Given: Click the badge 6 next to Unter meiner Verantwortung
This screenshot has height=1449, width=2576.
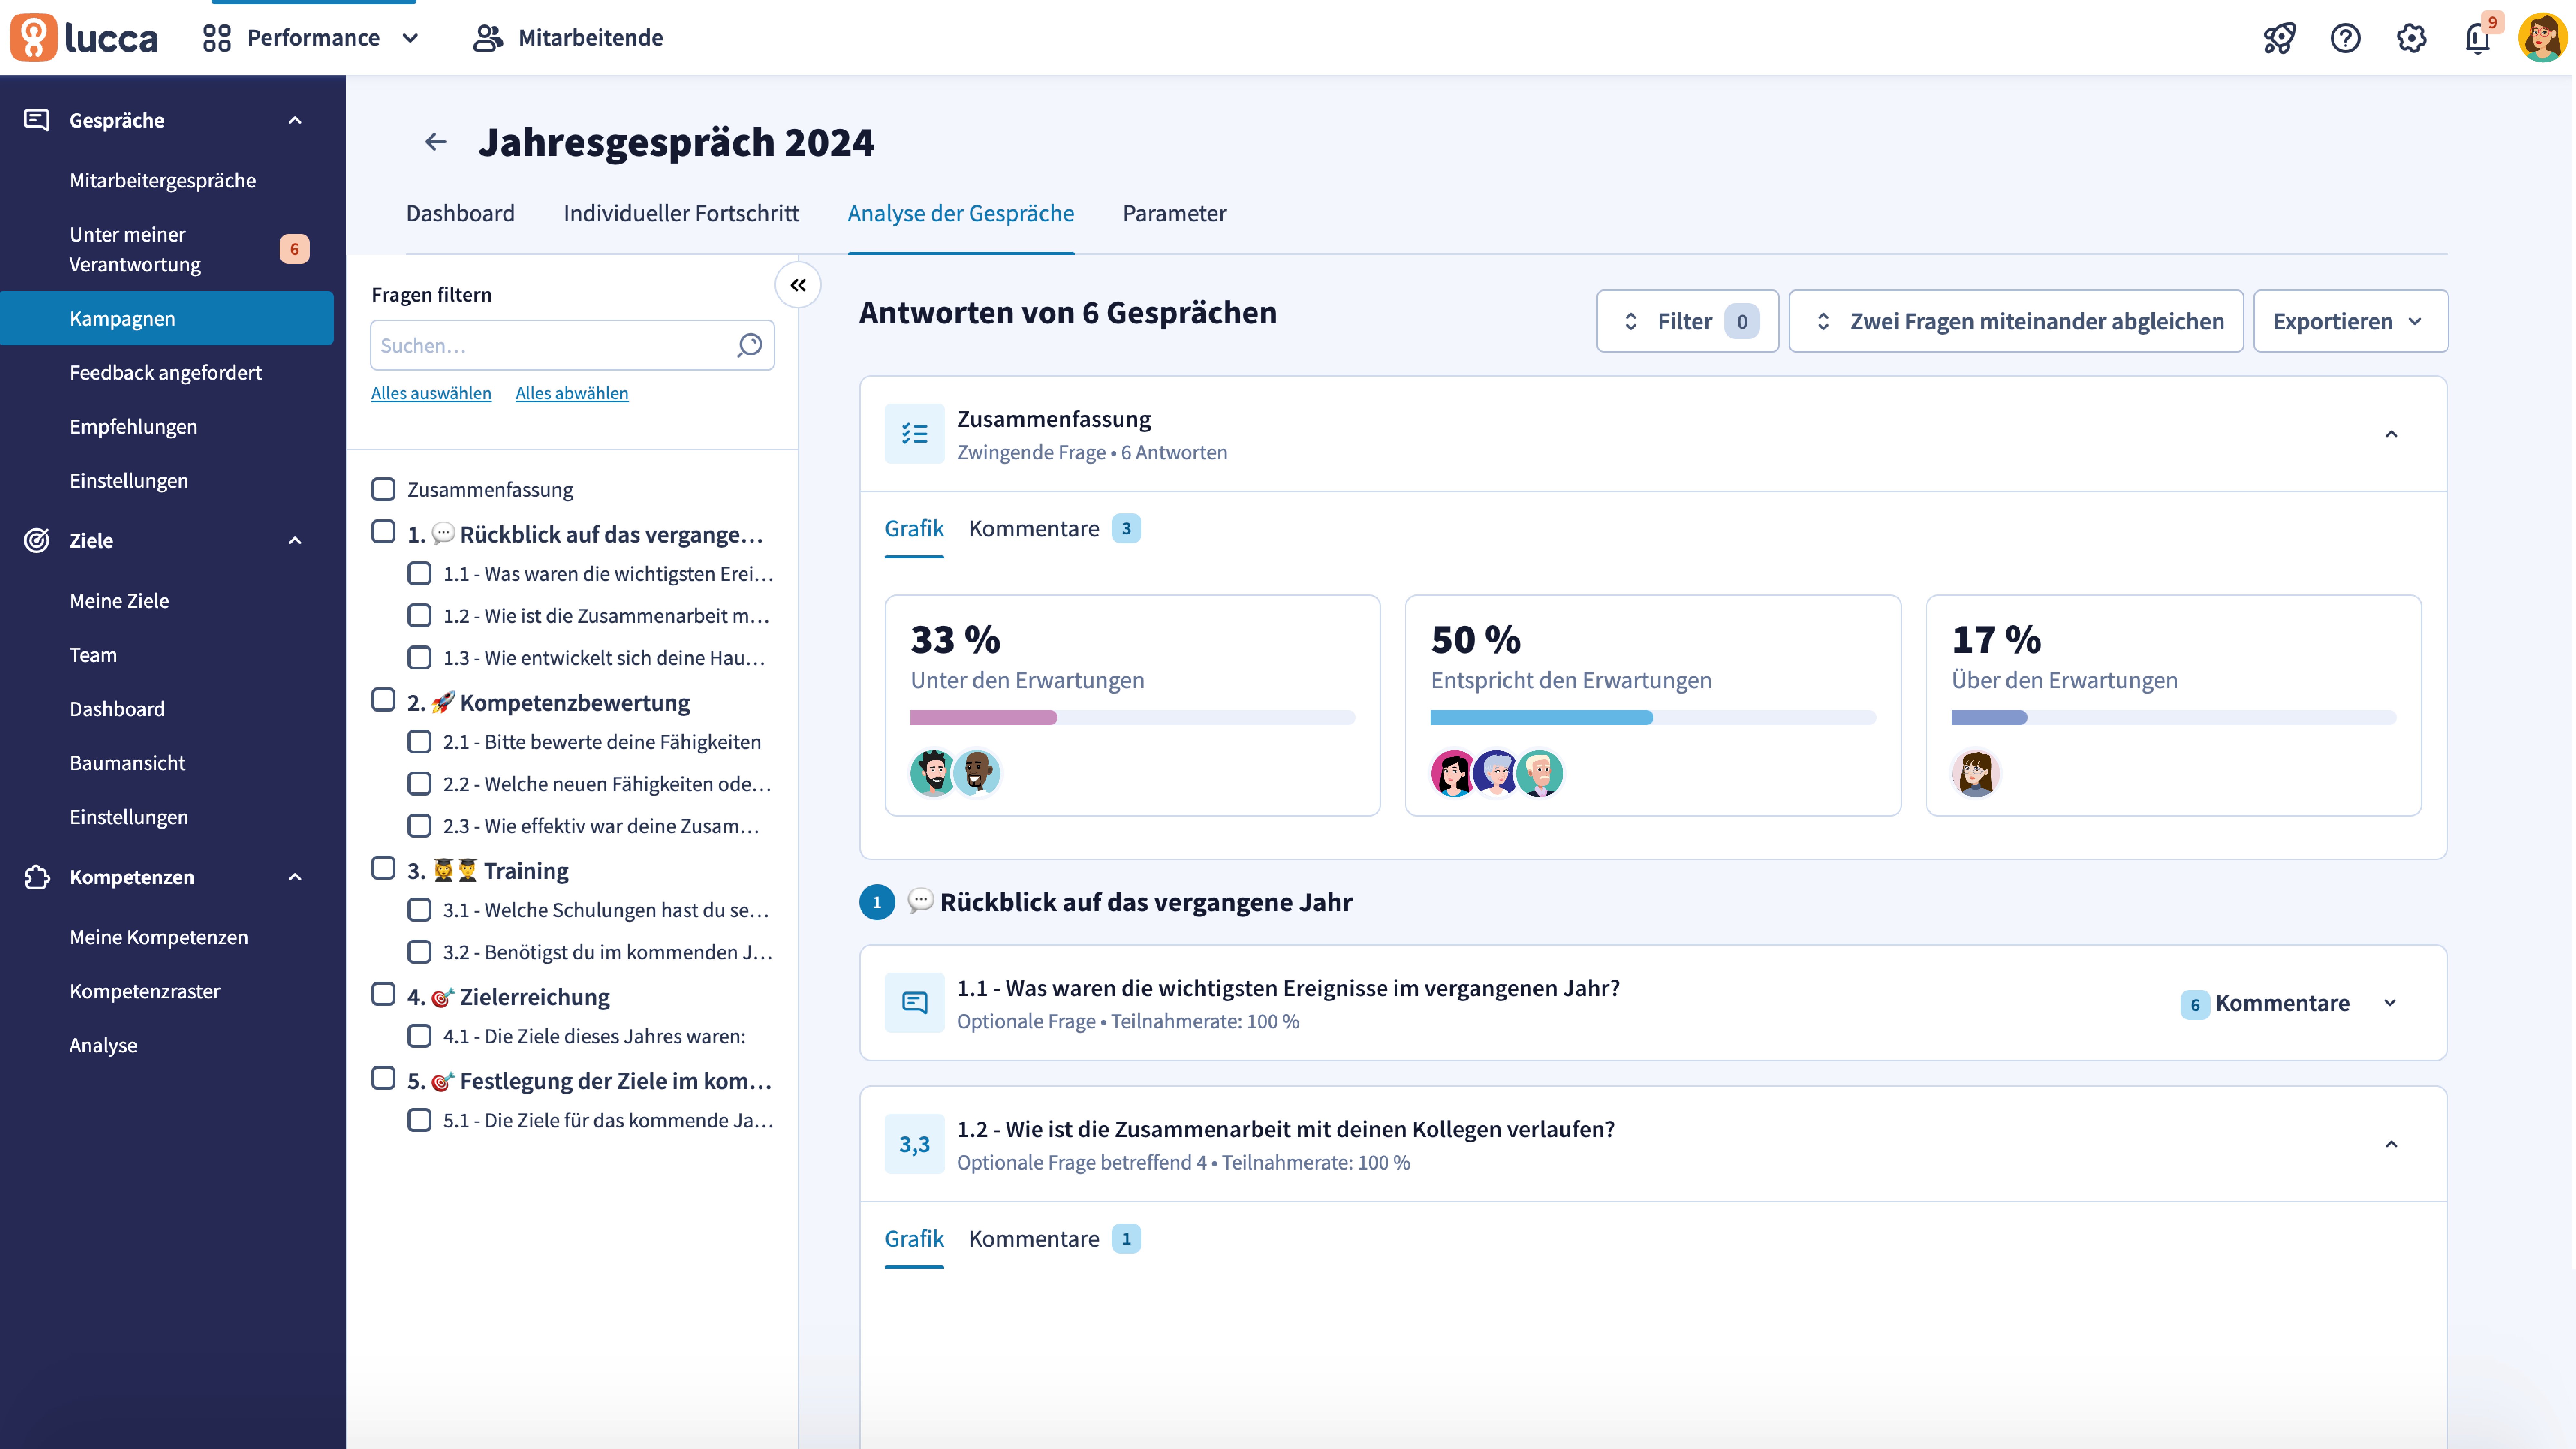Looking at the screenshot, I should pos(294,249).
